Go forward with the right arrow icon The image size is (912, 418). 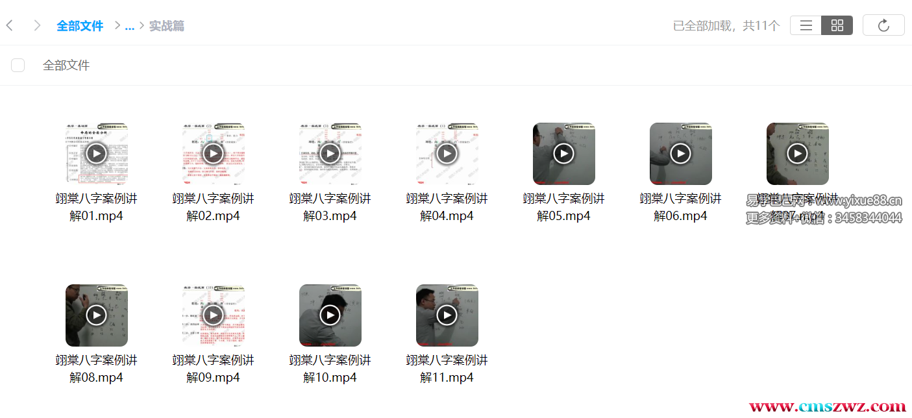37,25
